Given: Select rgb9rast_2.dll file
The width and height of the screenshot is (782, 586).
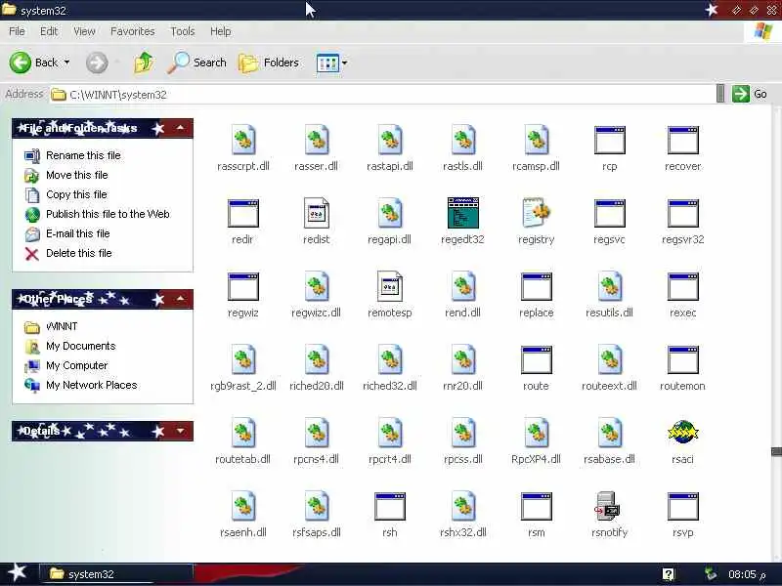Looking at the screenshot, I should tap(242, 368).
